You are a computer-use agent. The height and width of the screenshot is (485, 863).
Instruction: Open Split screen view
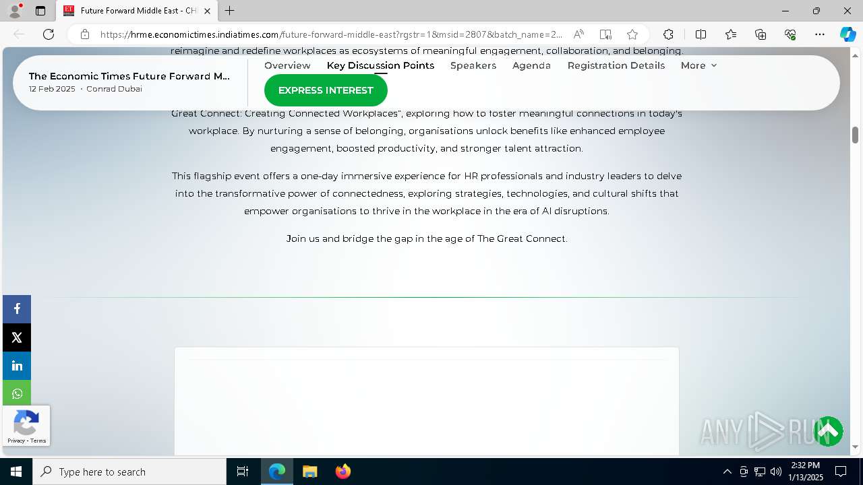pyautogui.click(x=701, y=34)
